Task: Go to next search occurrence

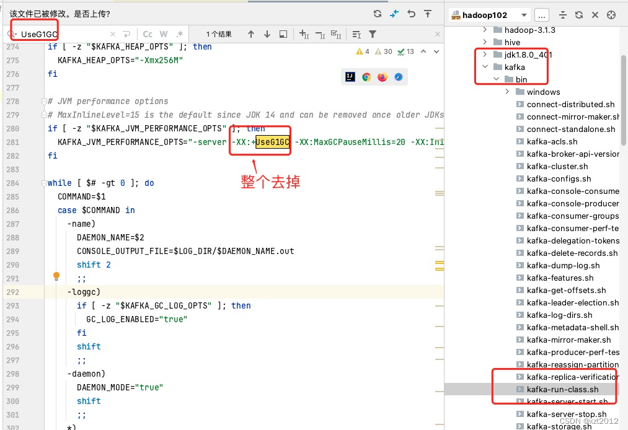Action: (x=267, y=35)
